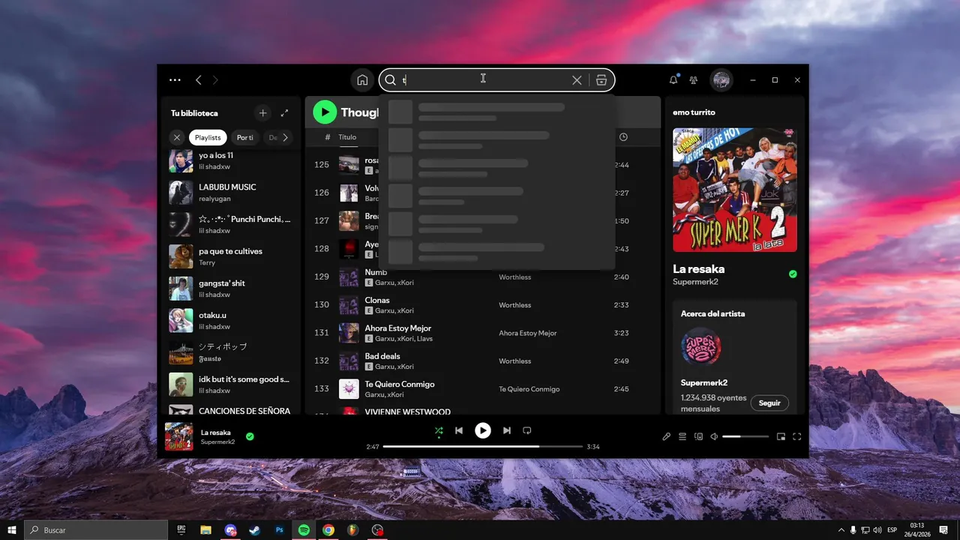This screenshot has width=960, height=540.
Task: Open the otaku.u playlist
Action: coord(229,320)
